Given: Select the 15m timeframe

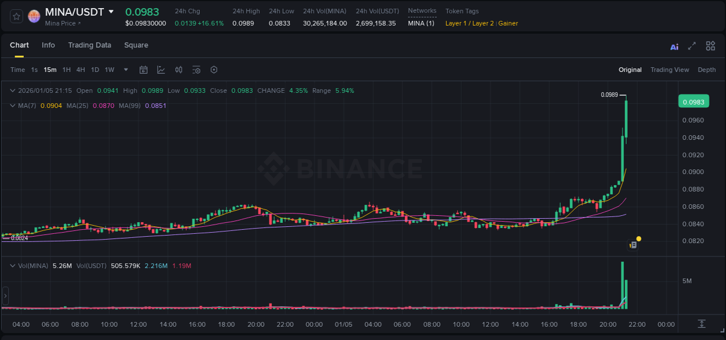Looking at the screenshot, I should tap(50, 70).
